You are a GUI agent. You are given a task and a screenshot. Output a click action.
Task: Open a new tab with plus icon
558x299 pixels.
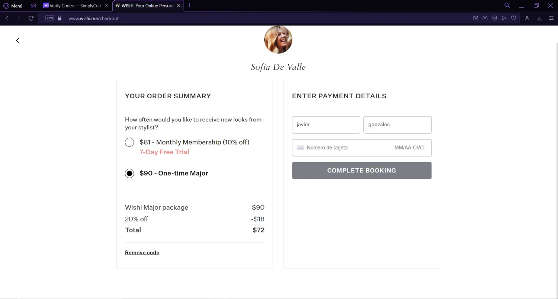(x=190, y=5)
